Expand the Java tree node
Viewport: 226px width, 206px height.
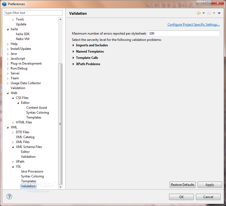tap(8, 54)
